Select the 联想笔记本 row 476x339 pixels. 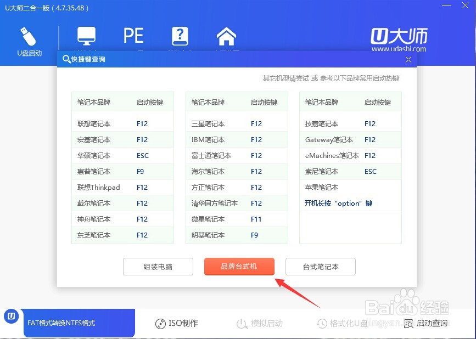(x=122, y=123)
